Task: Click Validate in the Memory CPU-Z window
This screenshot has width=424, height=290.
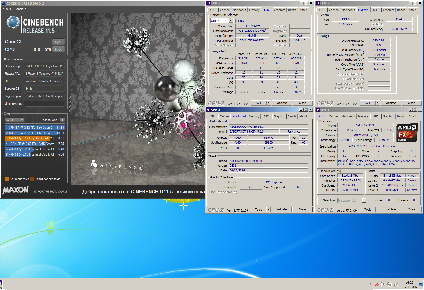Action: coord(391,103)
